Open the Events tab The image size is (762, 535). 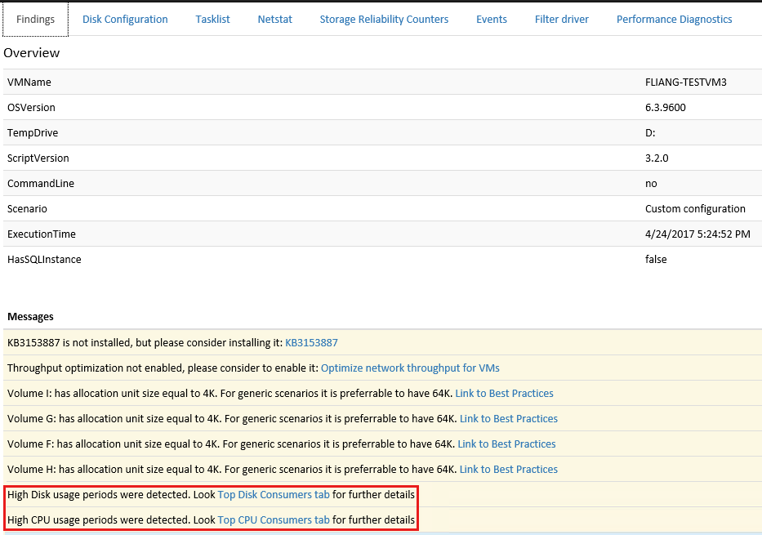tap(491, 19)
